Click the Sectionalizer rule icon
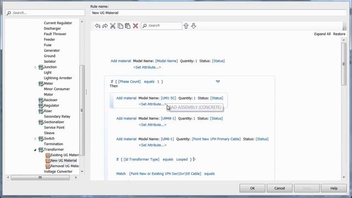 (x=41, y=122)
